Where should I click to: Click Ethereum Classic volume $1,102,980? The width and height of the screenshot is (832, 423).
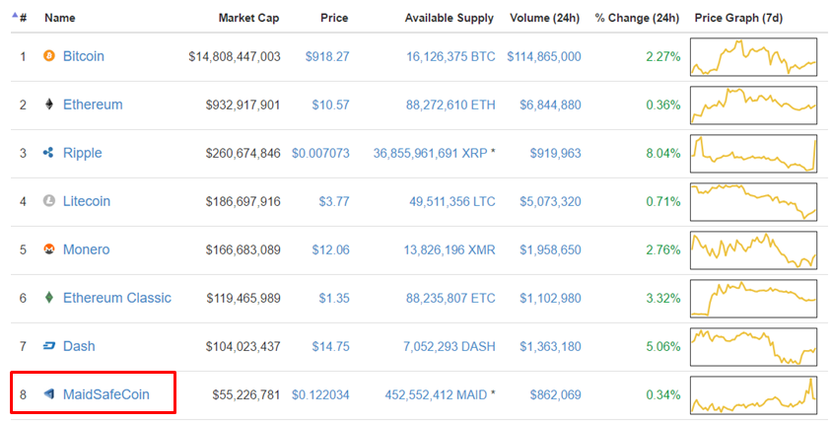pos(550,299)
